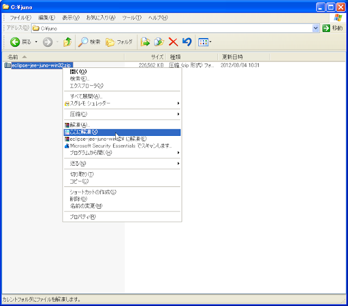Viewport: 348px width, 306px height.
Task: Open the お気に入り(A) menu
Action: click(x=101, y=17)
